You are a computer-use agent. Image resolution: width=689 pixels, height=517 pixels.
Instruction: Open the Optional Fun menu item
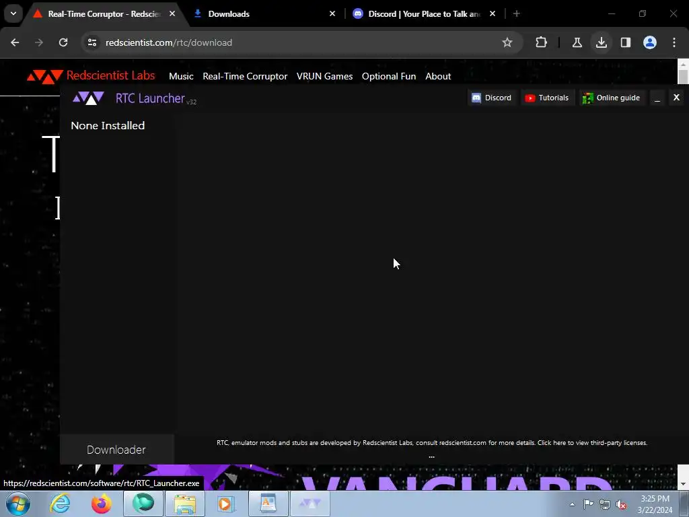[388, 76]
